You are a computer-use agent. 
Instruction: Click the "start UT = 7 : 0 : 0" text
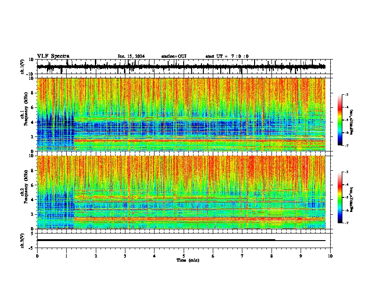point(227,56)
